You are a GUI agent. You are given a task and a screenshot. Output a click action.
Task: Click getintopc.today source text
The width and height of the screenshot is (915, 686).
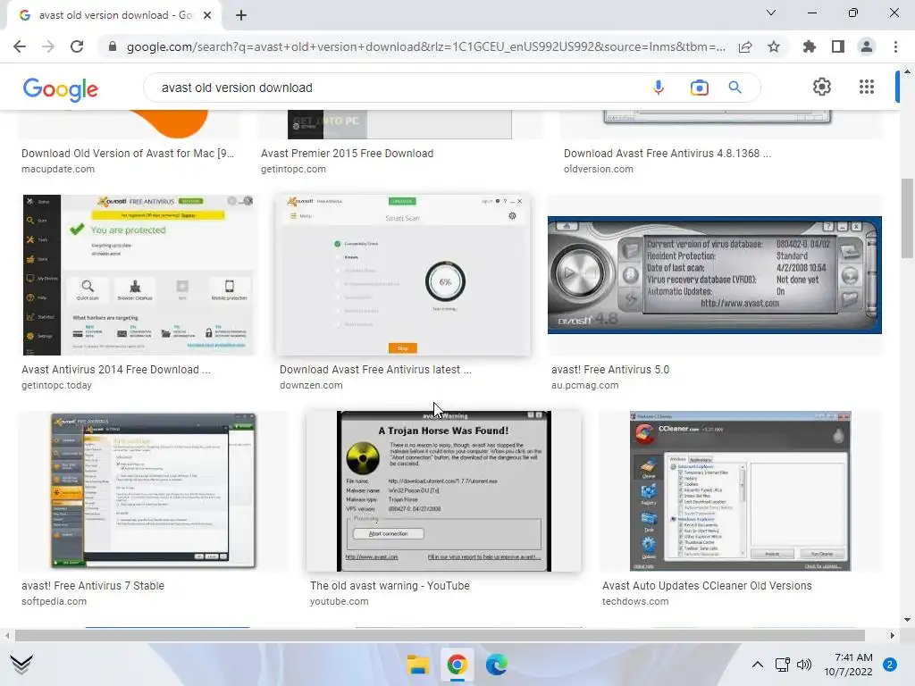coord(56,385)
